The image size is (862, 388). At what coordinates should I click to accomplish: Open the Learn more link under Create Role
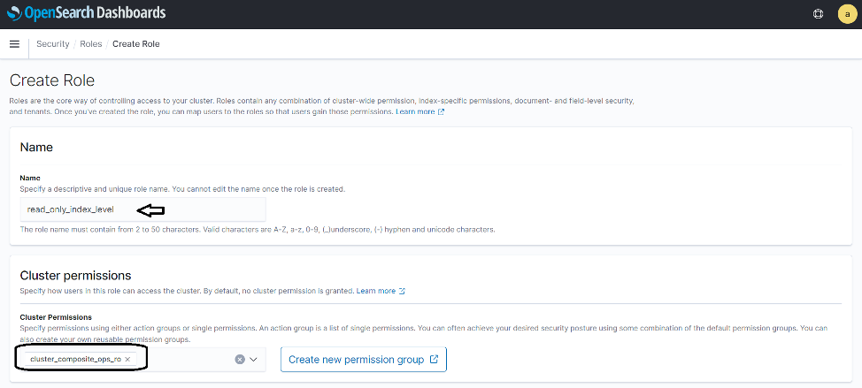coord(420,111)
